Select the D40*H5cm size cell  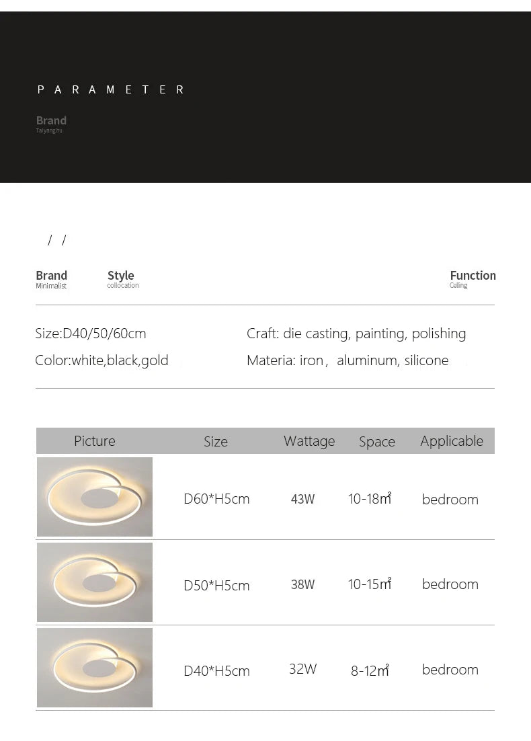tap(216, 671)
